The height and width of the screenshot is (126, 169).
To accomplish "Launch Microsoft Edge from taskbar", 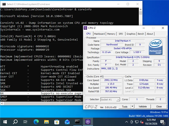I will click(36, 122).
